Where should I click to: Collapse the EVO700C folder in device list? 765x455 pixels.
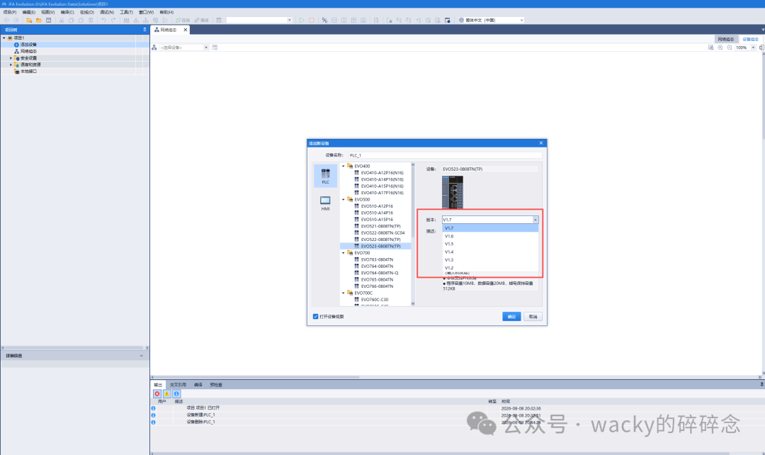click(343, 293)
